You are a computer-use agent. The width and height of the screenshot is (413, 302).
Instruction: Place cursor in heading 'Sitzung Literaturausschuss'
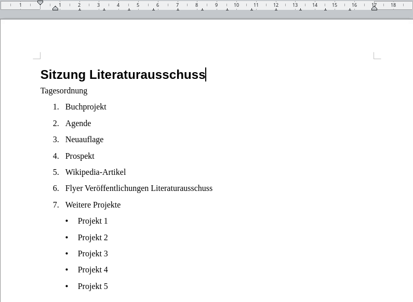123,74
